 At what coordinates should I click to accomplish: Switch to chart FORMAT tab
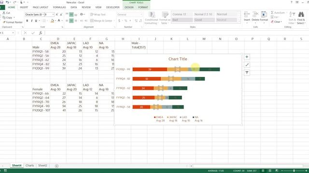(143, 7)
